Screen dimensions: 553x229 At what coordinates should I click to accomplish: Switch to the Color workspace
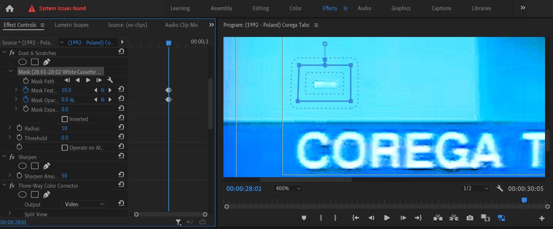click(296, 8)
